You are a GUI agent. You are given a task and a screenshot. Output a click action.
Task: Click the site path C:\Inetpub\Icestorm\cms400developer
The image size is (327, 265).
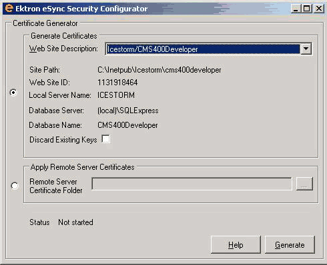tap(159, 70)
